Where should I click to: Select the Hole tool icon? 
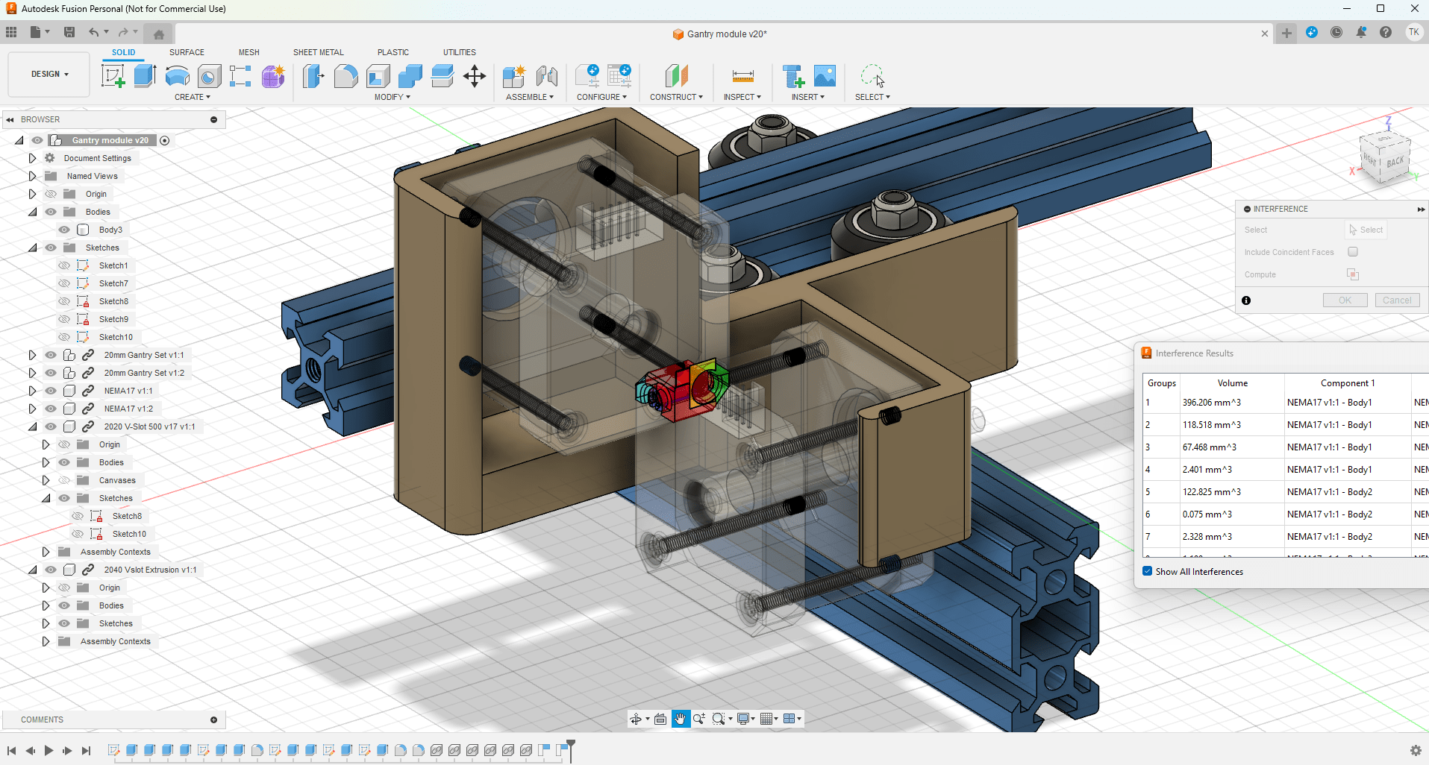pyautogui.click(x=209, y=76)
